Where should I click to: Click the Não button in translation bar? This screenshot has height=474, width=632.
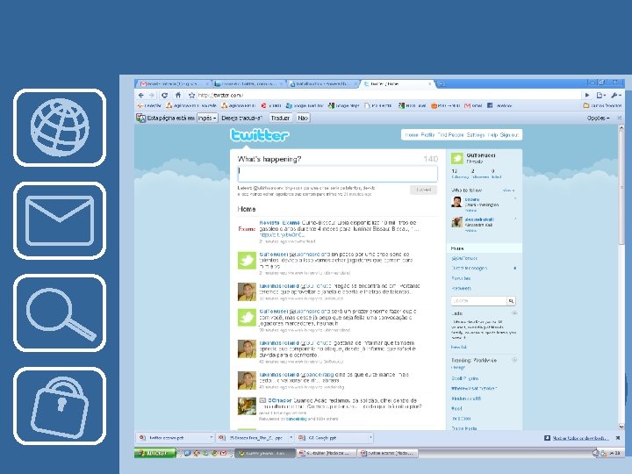(303, 118)
